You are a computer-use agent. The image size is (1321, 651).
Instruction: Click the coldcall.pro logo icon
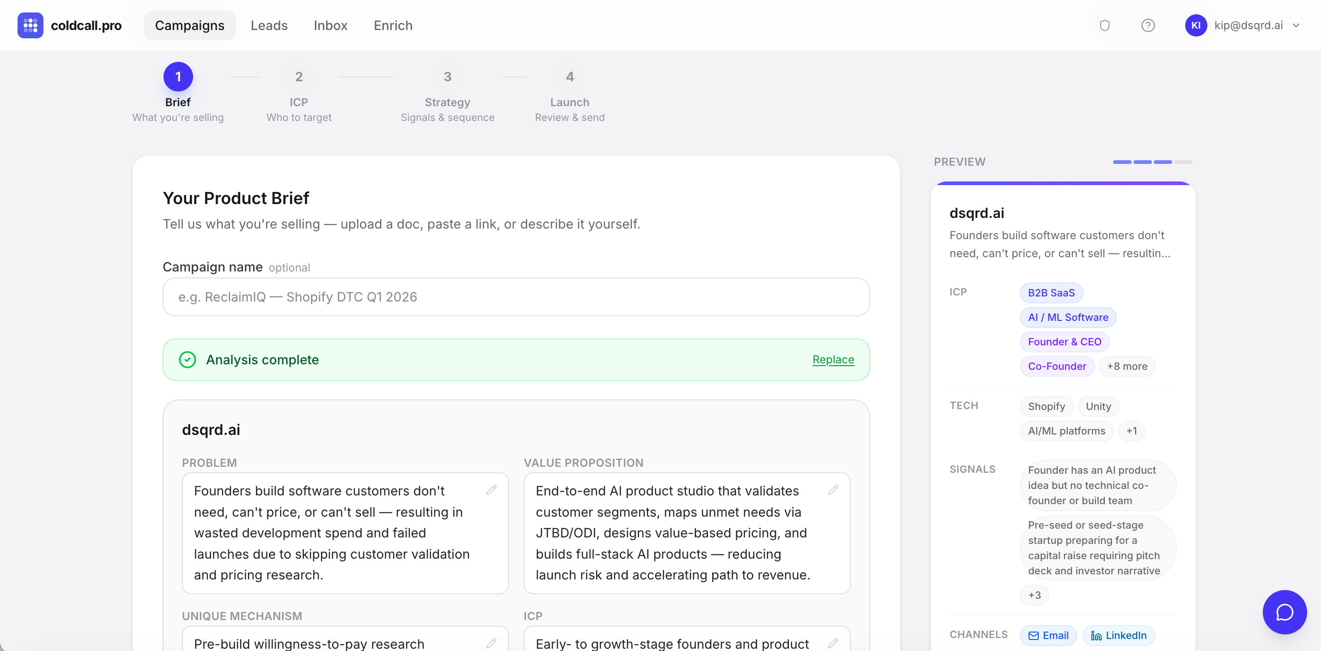point(30,25)
